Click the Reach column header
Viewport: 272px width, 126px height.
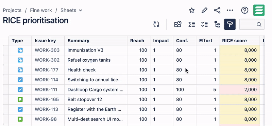tap(139, 41)
